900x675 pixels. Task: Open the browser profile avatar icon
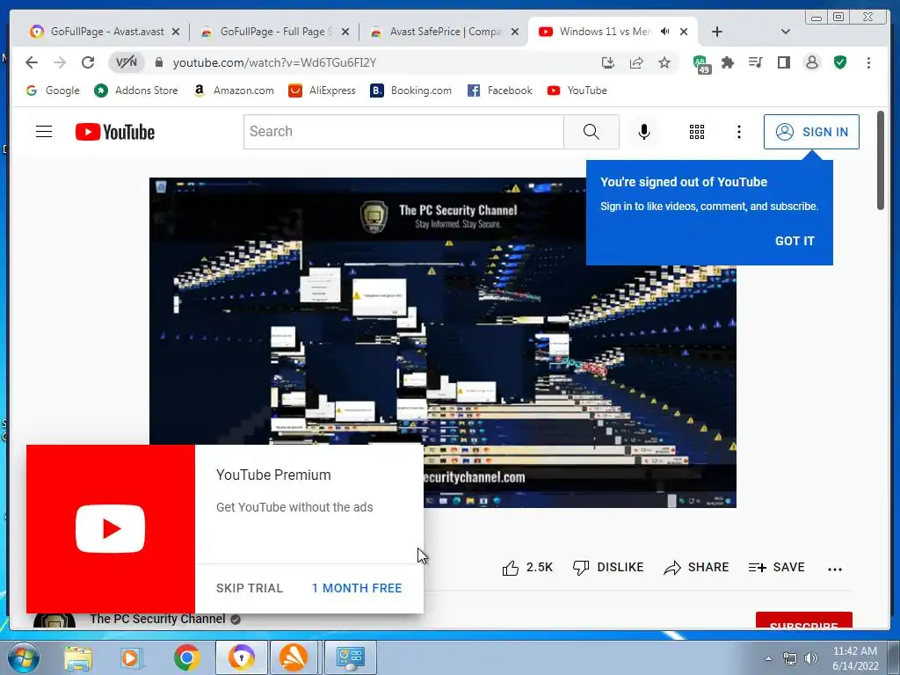[811, 62]
